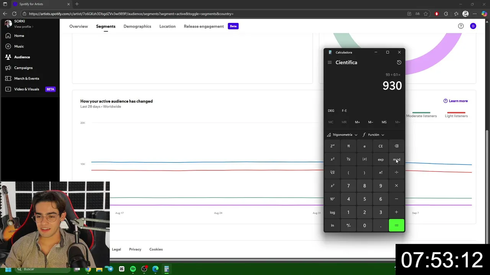Click the browser address bar URL
490x275 pixels.
[x=131, y=14]
